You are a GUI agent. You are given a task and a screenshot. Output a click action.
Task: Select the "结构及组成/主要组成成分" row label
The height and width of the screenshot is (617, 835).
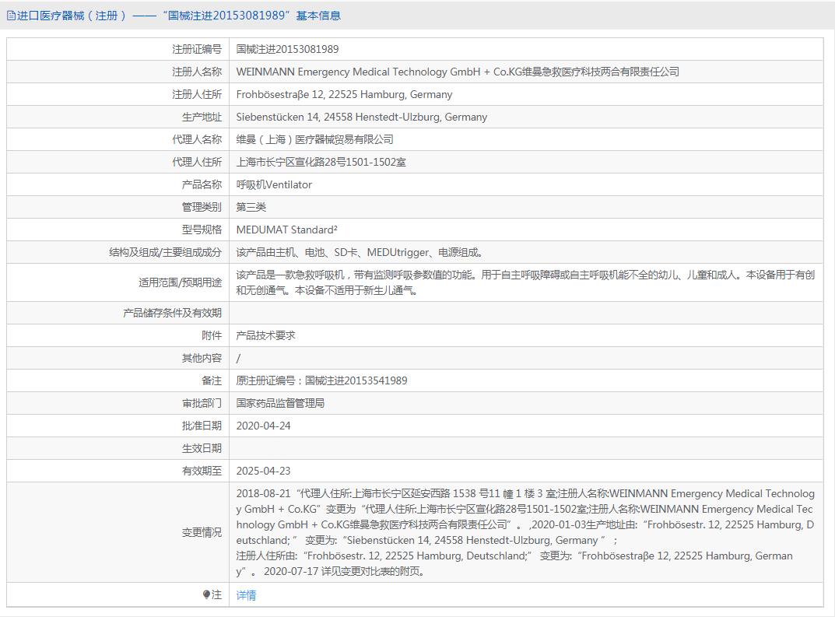click(x=165, y=252)
